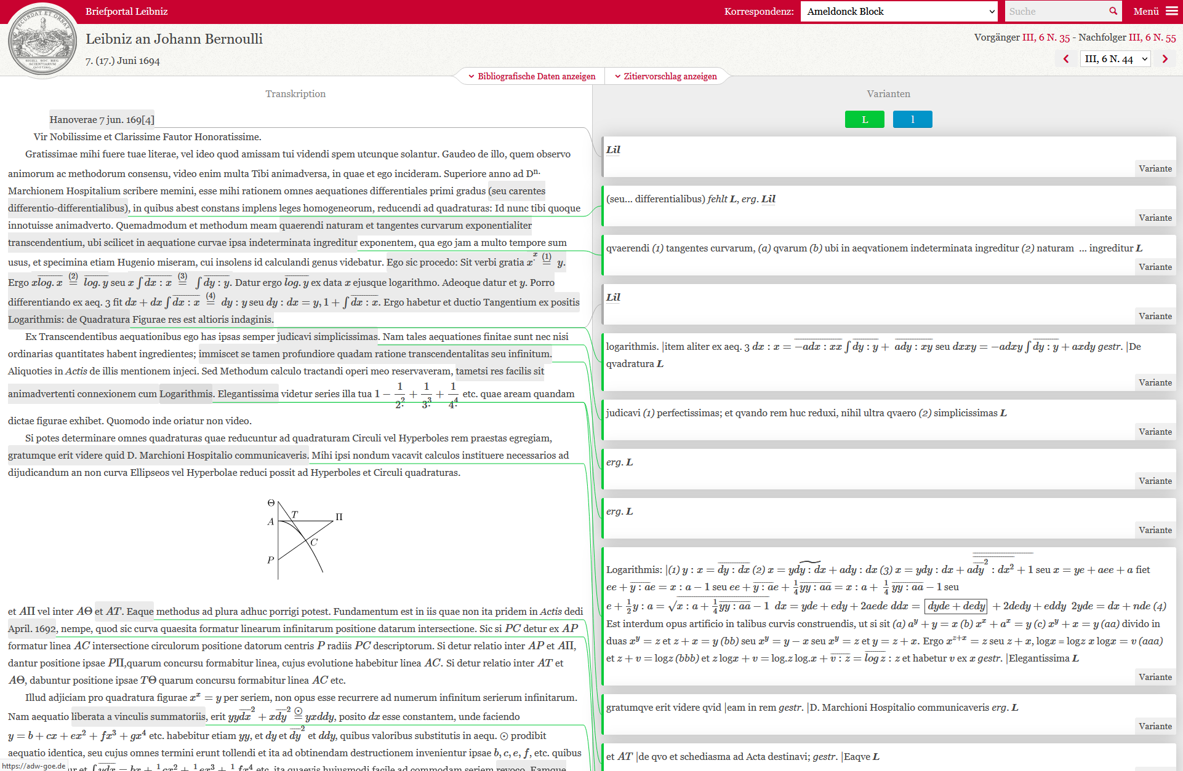The height and width of the screenshot is (771, 1183).
Task: Click highlighted text 'gratumque erit videre quid'
Action: tap(66, 456)
